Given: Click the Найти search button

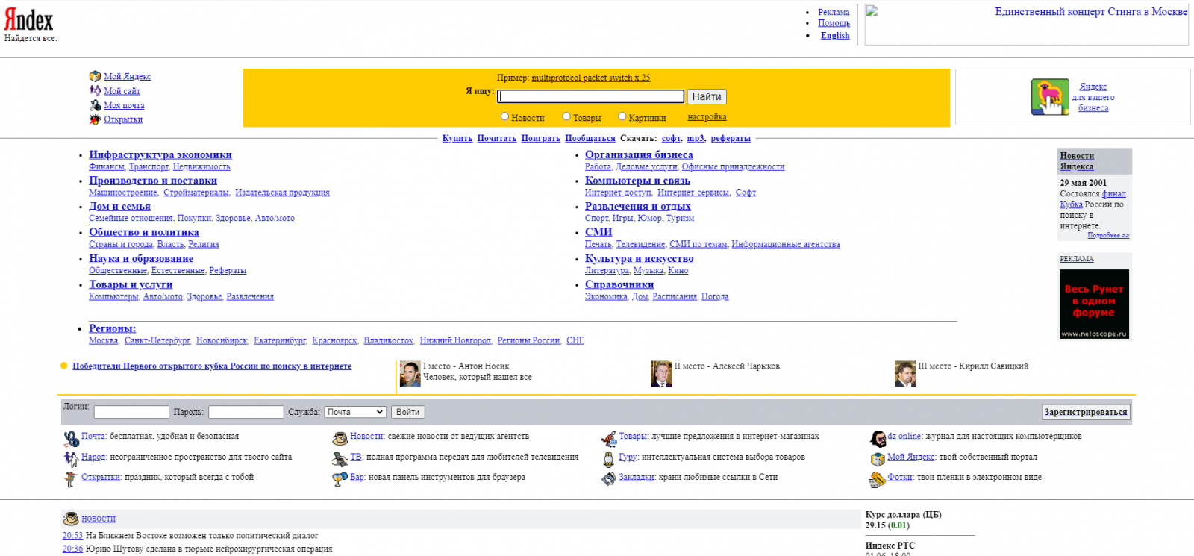Looking at the screenshot, I should (707, 96).
